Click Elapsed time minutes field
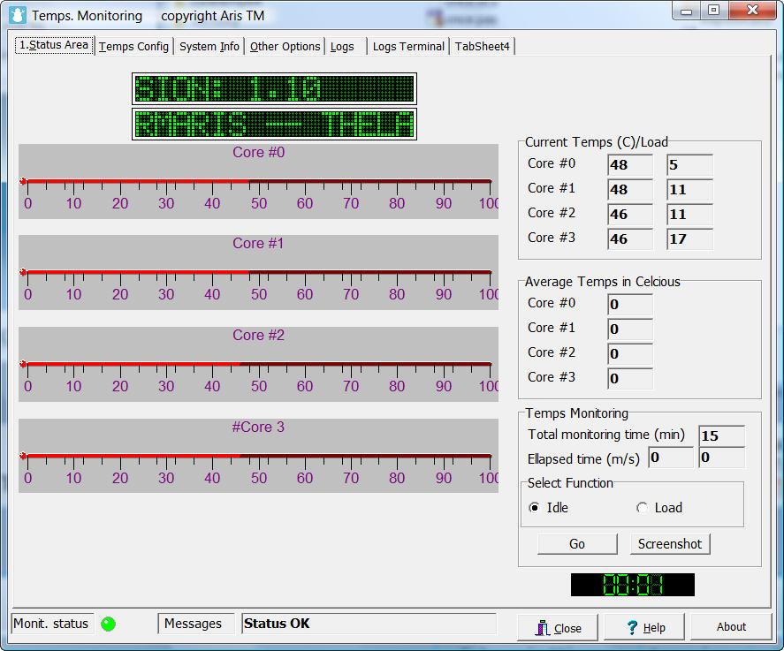Viewport: 784px width, 651px height. (671, 458)
